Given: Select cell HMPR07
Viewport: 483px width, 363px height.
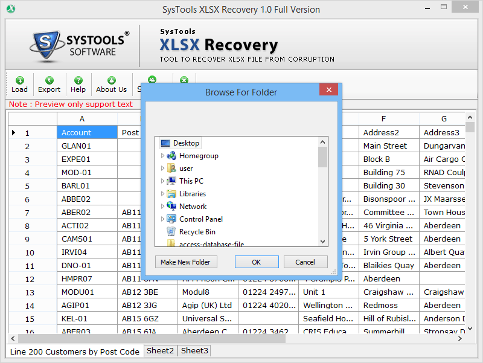Looking at the screenshot, I should click(87, 278).
